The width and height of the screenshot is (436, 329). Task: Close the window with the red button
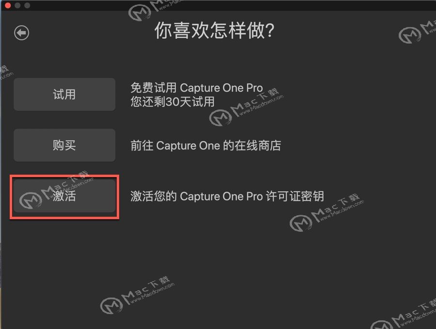(8, 5)
